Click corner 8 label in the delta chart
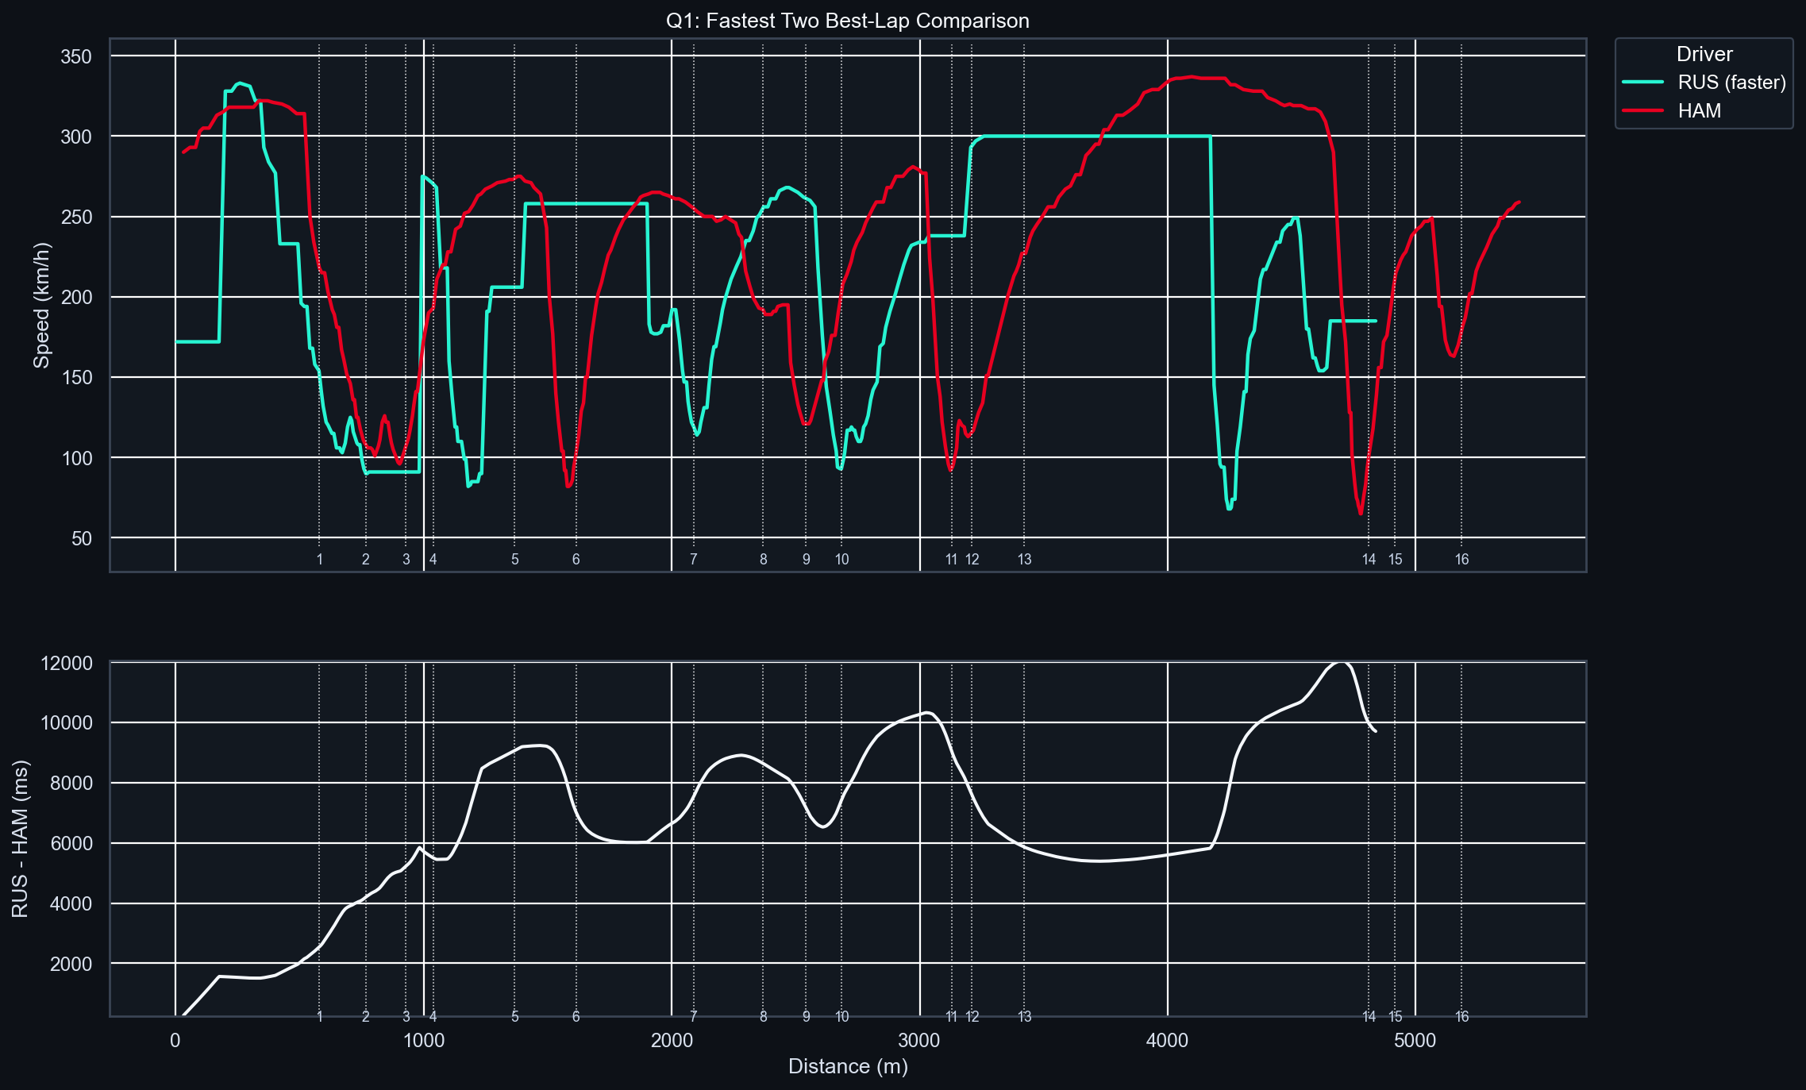The height and width of the screenshot is (1090, 1806). 764,1016
